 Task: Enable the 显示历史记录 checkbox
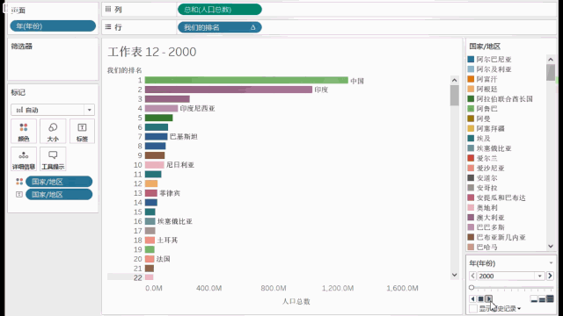point(473,308)
